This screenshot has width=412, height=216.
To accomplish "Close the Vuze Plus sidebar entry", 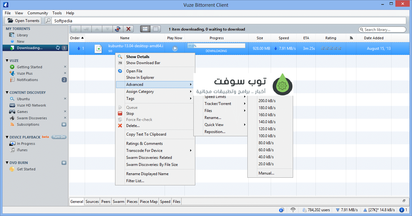I will click(65, 73).
